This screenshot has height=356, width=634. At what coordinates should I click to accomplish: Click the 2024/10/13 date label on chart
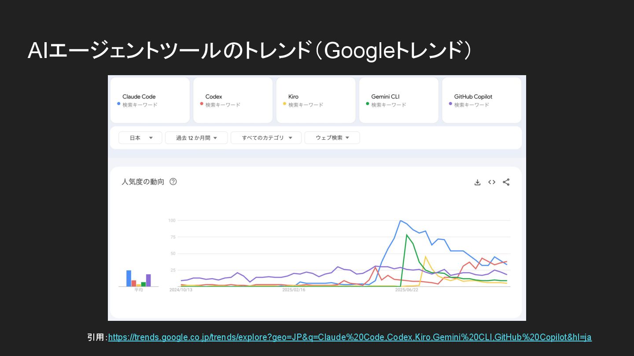coord(181,290)
